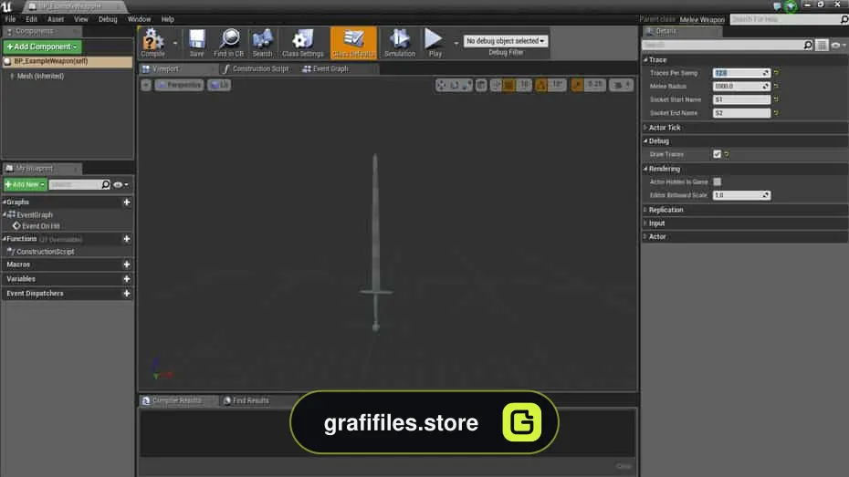Open rotation snap angle value
This screenshot has height=477, width=849.
point(557,85)
